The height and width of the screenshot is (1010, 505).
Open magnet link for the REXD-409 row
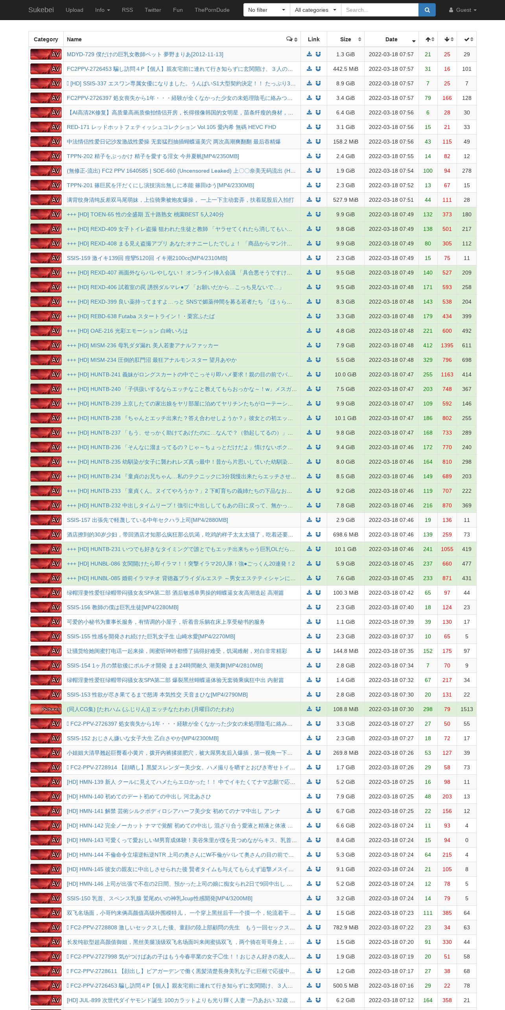[318, 229]
